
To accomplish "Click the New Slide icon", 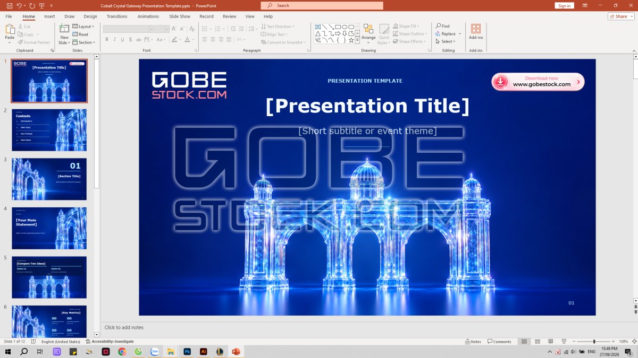I will click(64, 29).
